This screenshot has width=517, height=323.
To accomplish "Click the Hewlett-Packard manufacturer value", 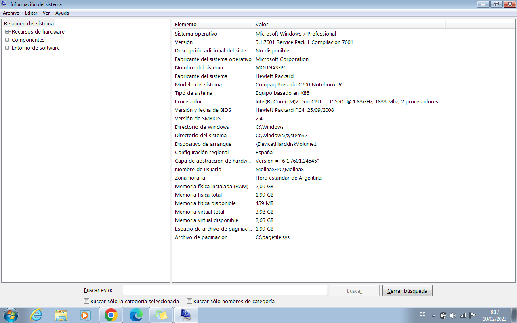I will pos(275,76).
